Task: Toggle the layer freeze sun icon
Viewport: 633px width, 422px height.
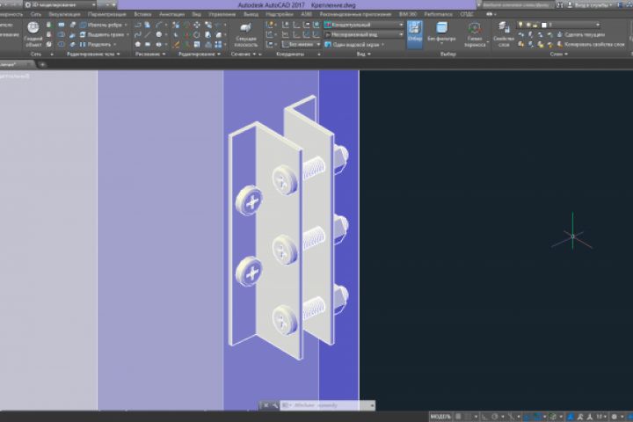Action: (x=528, y=25)
